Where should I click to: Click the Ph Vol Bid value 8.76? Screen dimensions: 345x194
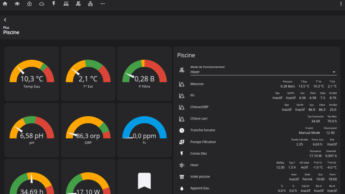[x=333, y=98]
